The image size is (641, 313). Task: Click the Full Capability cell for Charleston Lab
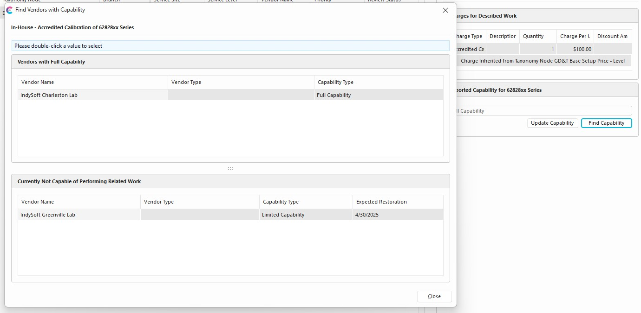click(x=379, y=95)
